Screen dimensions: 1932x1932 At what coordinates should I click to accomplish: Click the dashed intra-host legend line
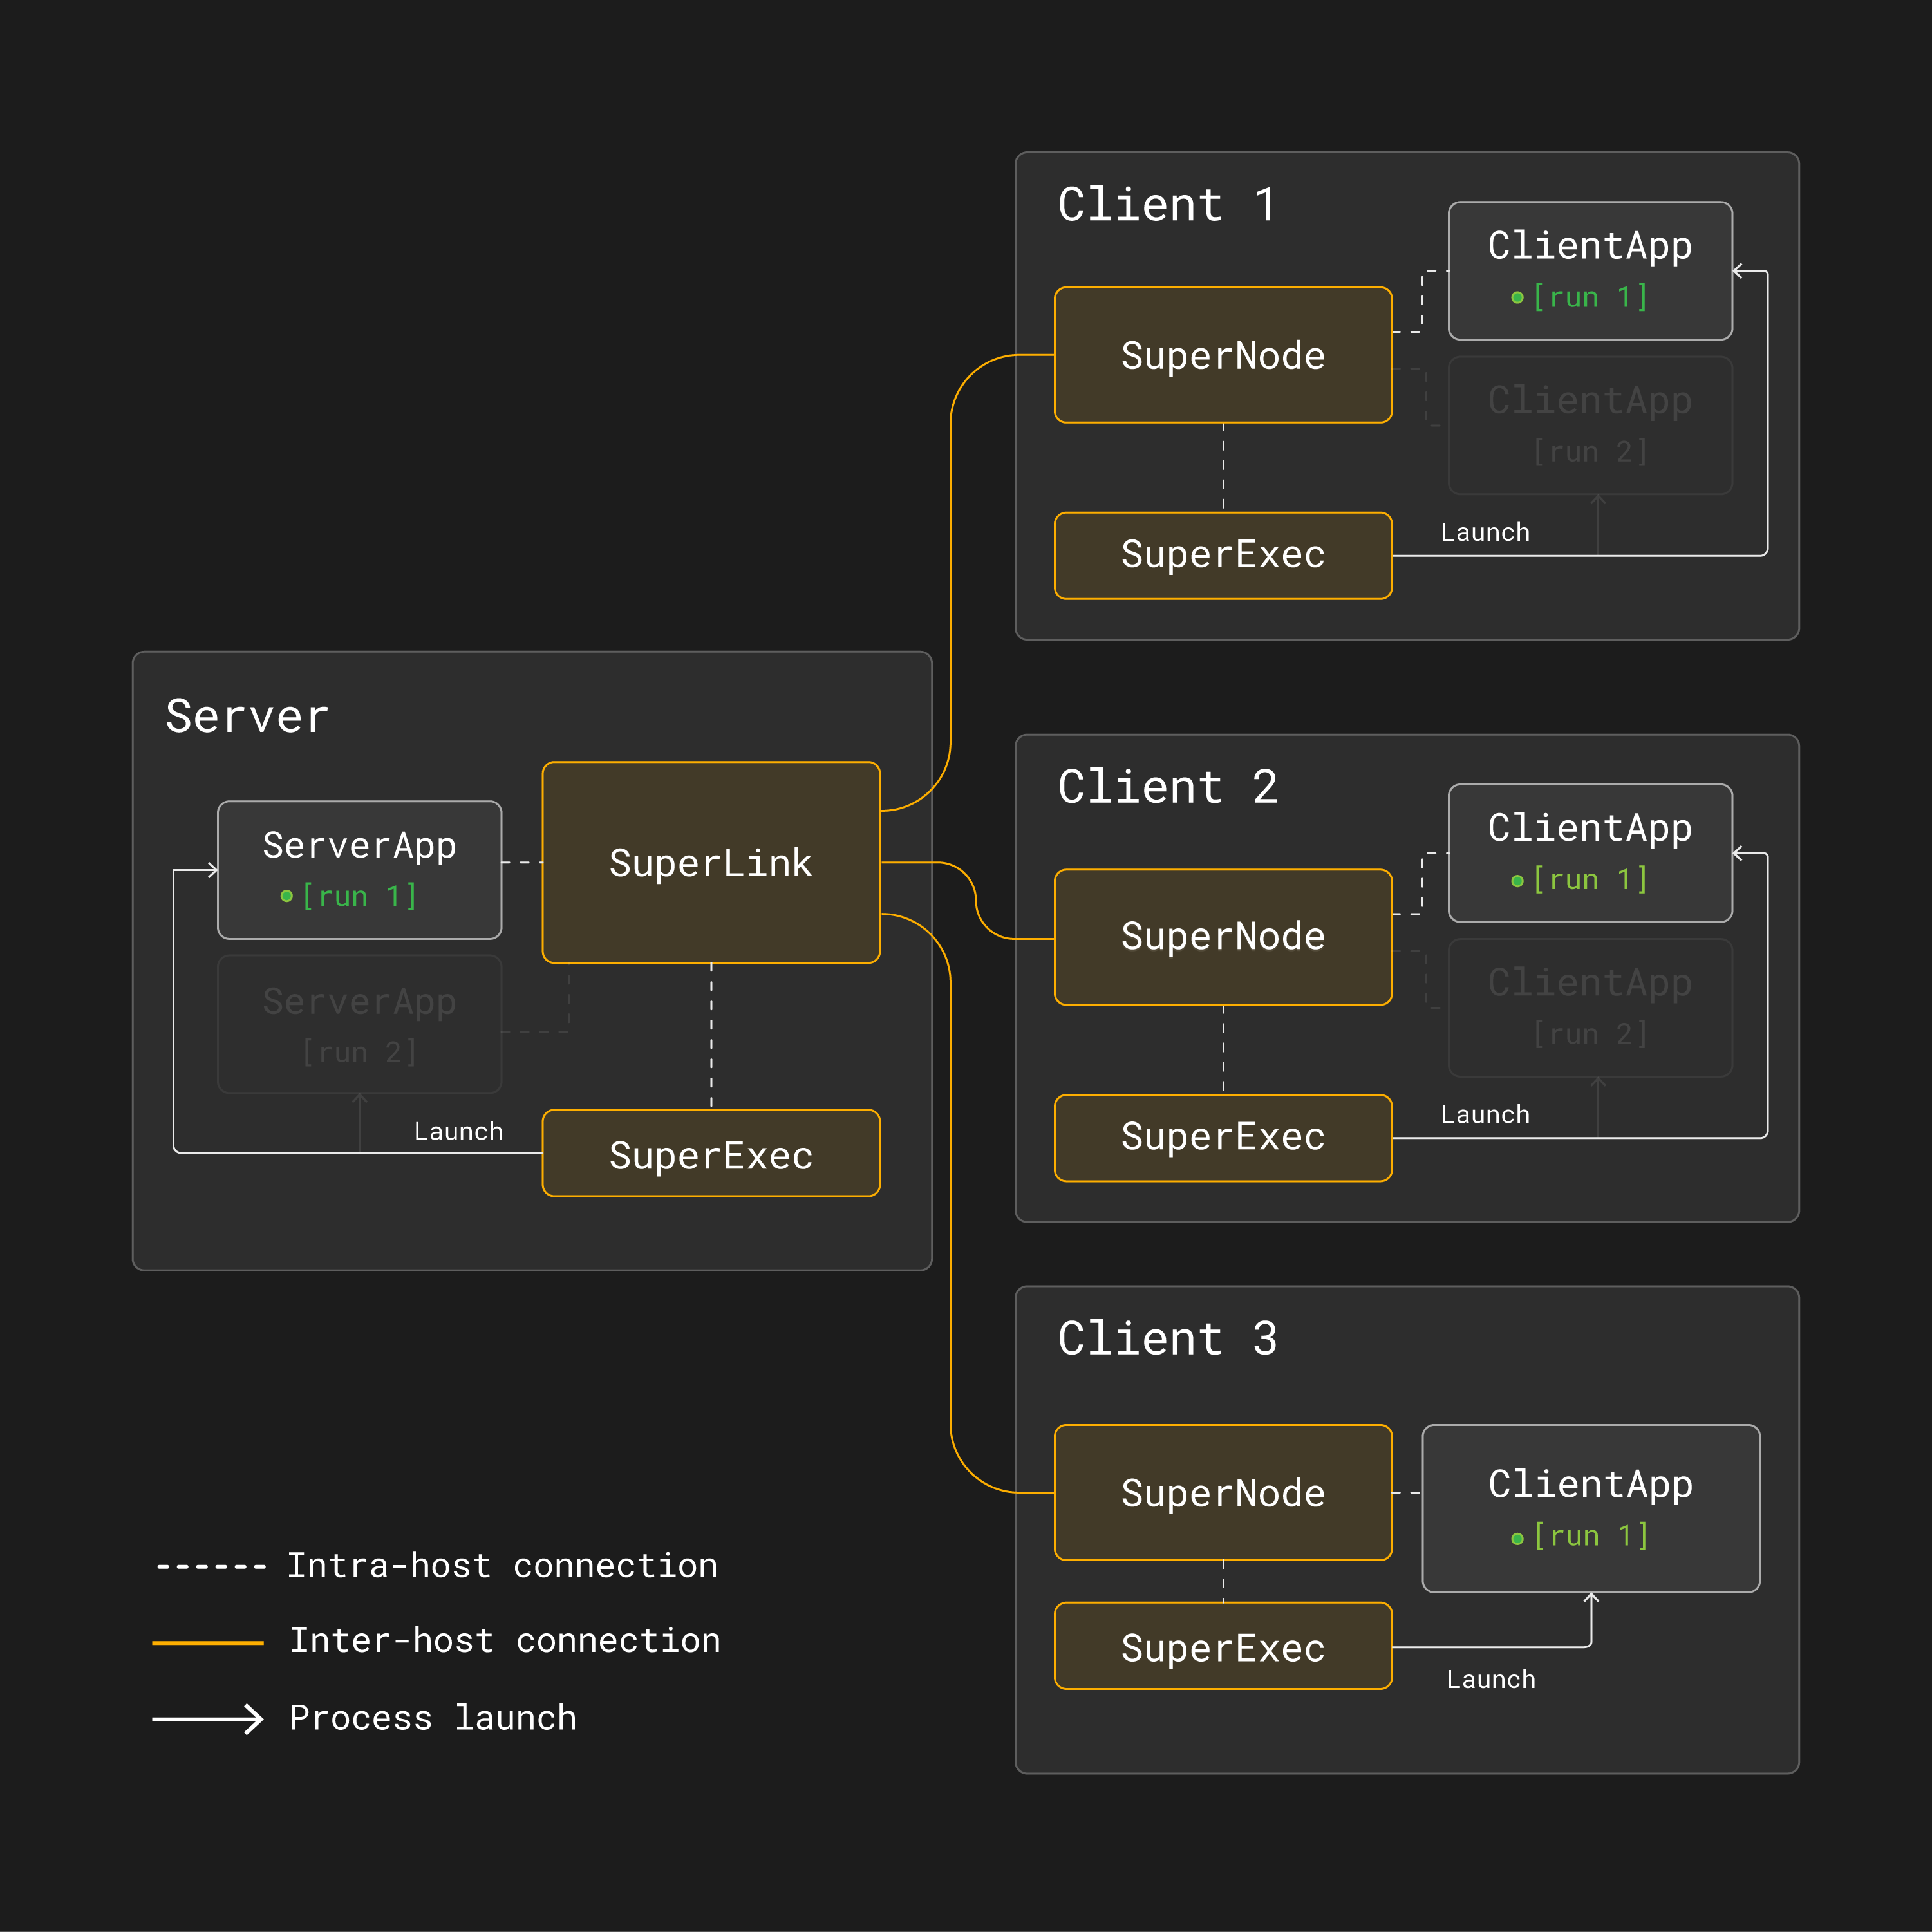pyautogui.click(x=211, y=1567)
